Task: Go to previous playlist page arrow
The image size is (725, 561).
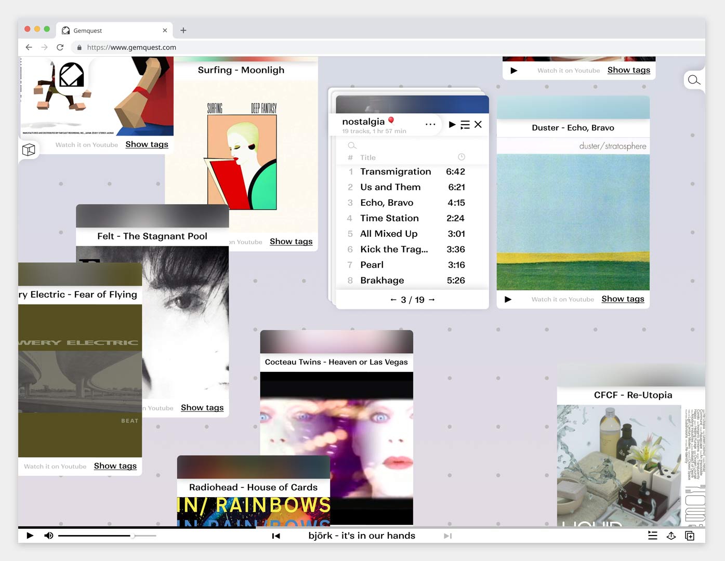Action: 393,300
